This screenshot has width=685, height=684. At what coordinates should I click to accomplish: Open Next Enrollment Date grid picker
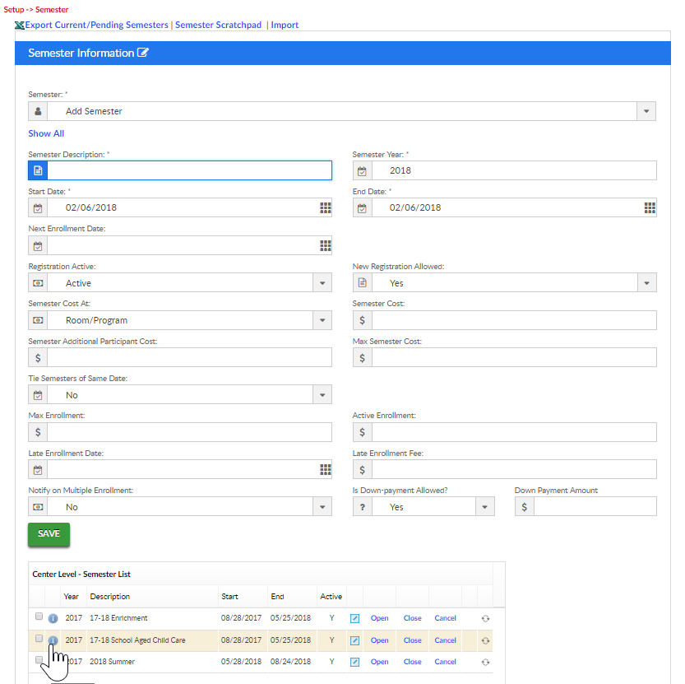pyautogui.click(x=325, y=246)
